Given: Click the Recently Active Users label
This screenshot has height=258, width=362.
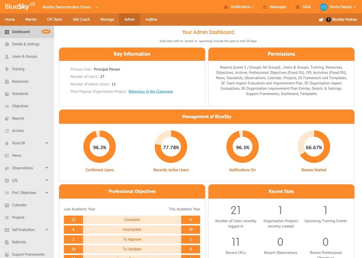Looking at the screenshot, I should (171, 170).
